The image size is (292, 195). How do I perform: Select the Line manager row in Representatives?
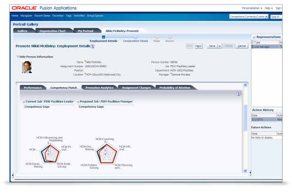point(267,47)
